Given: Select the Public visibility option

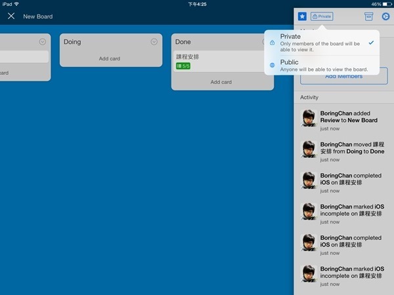Looking at the screenshot, I should [322, 65].
